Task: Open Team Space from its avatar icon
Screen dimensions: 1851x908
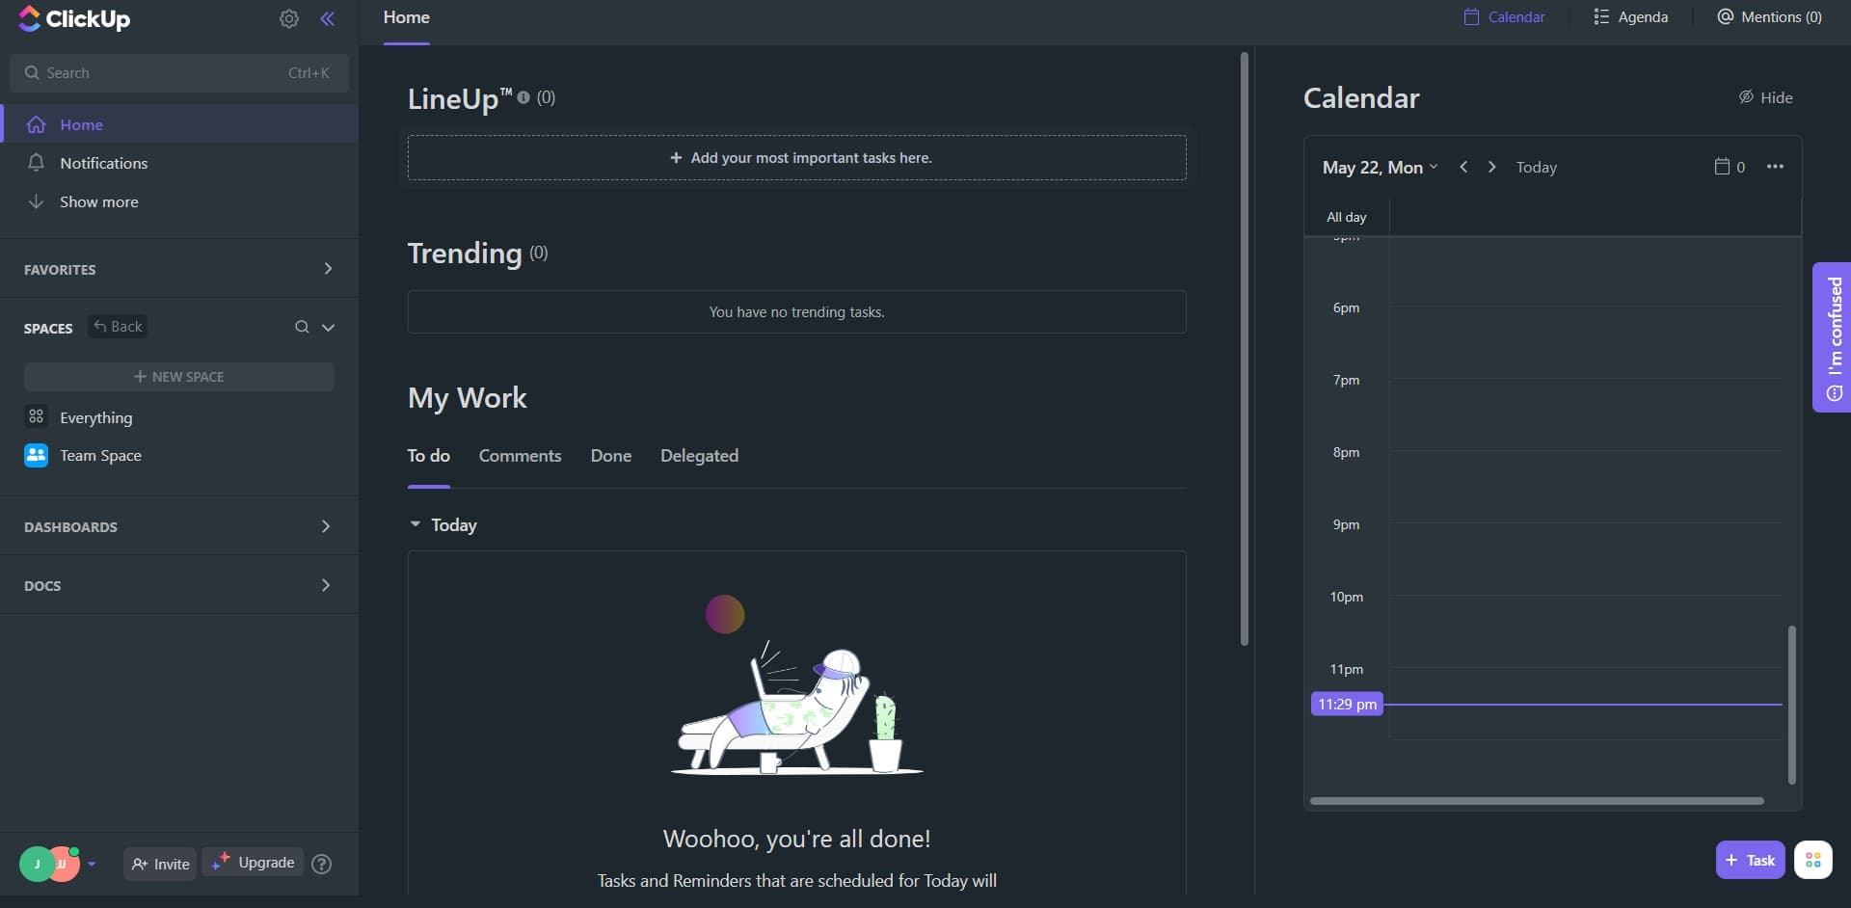Action: click(x=36, y=454)
